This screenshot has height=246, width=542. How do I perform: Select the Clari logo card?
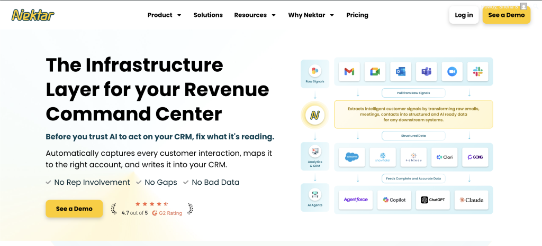(x=445, y=157)
